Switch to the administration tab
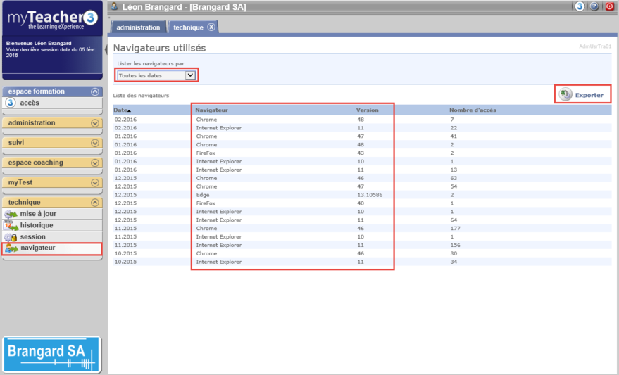 click(x=139, y=27)
